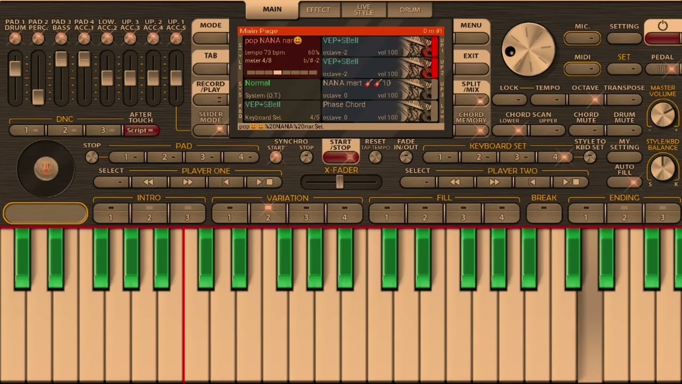Image resolution: width=682 pixels, height=384 pixels.
Task: Trigger Ending 2
Action: tap(624, 213)
